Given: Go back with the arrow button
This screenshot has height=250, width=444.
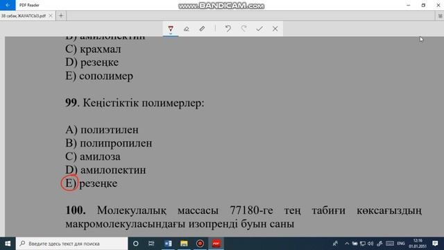Looking at the screenshot, I should [8, 5].
